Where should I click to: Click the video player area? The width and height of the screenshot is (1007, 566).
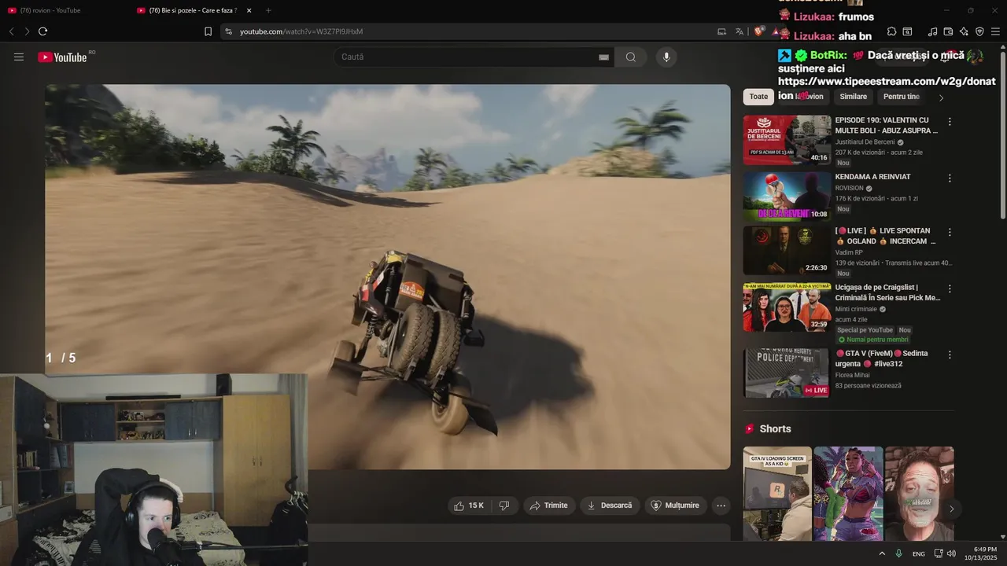pyautogui.click(x=388, y=277)
